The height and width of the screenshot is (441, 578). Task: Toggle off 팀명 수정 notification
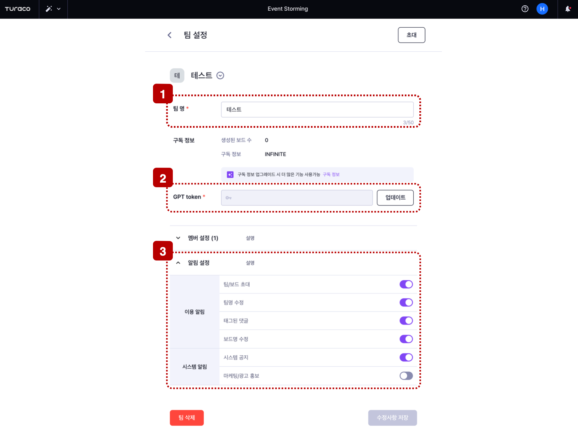point(406,303)
